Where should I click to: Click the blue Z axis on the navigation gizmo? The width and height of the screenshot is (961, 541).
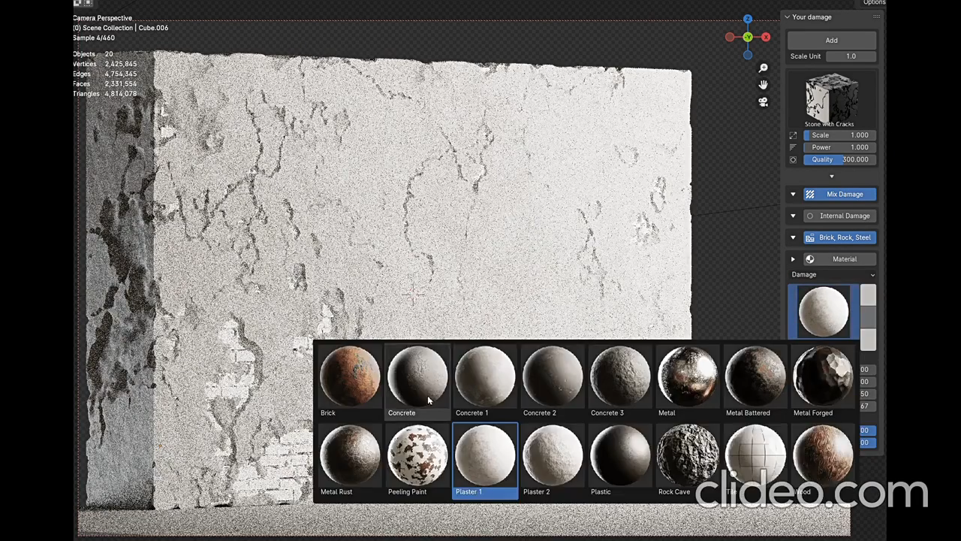tap(748, 18)
